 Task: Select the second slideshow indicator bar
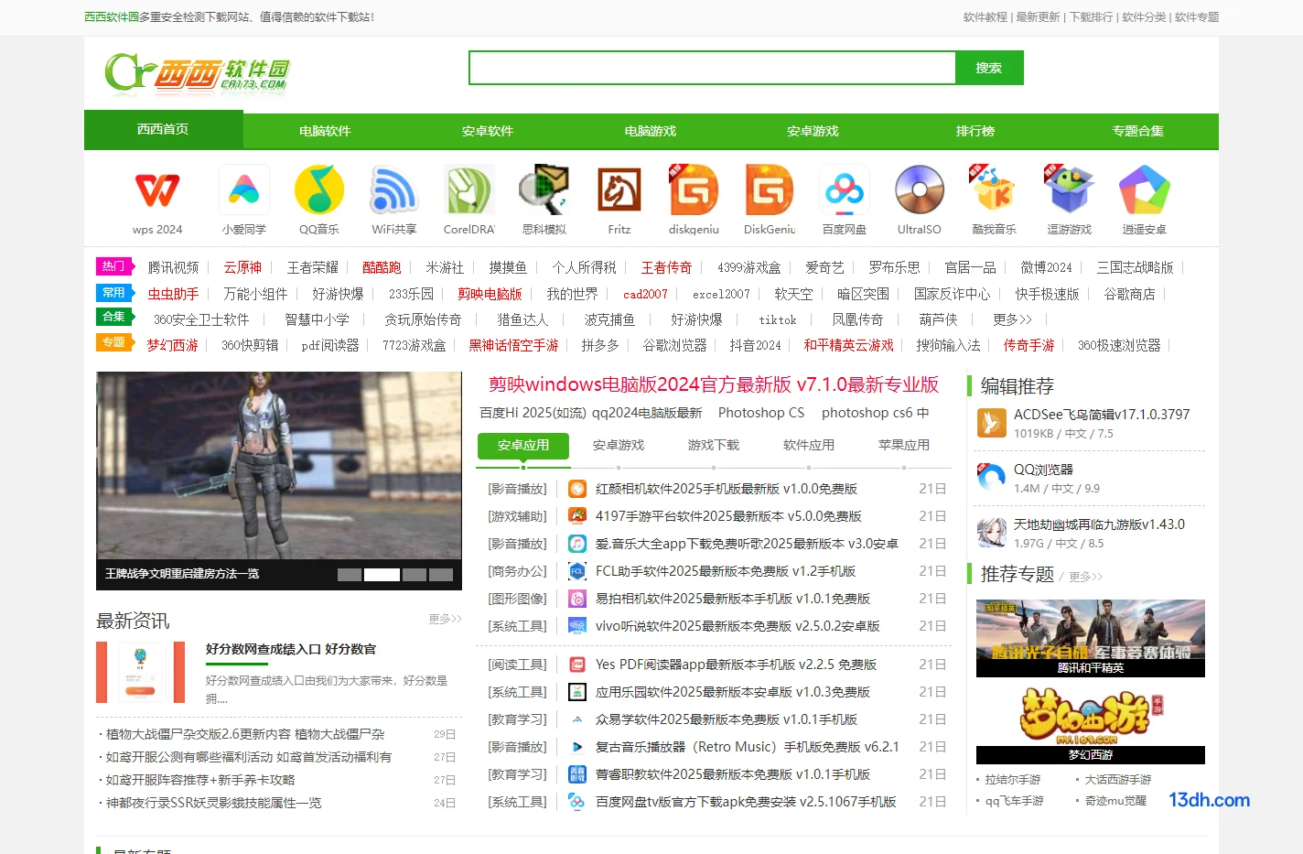(382, 575)
